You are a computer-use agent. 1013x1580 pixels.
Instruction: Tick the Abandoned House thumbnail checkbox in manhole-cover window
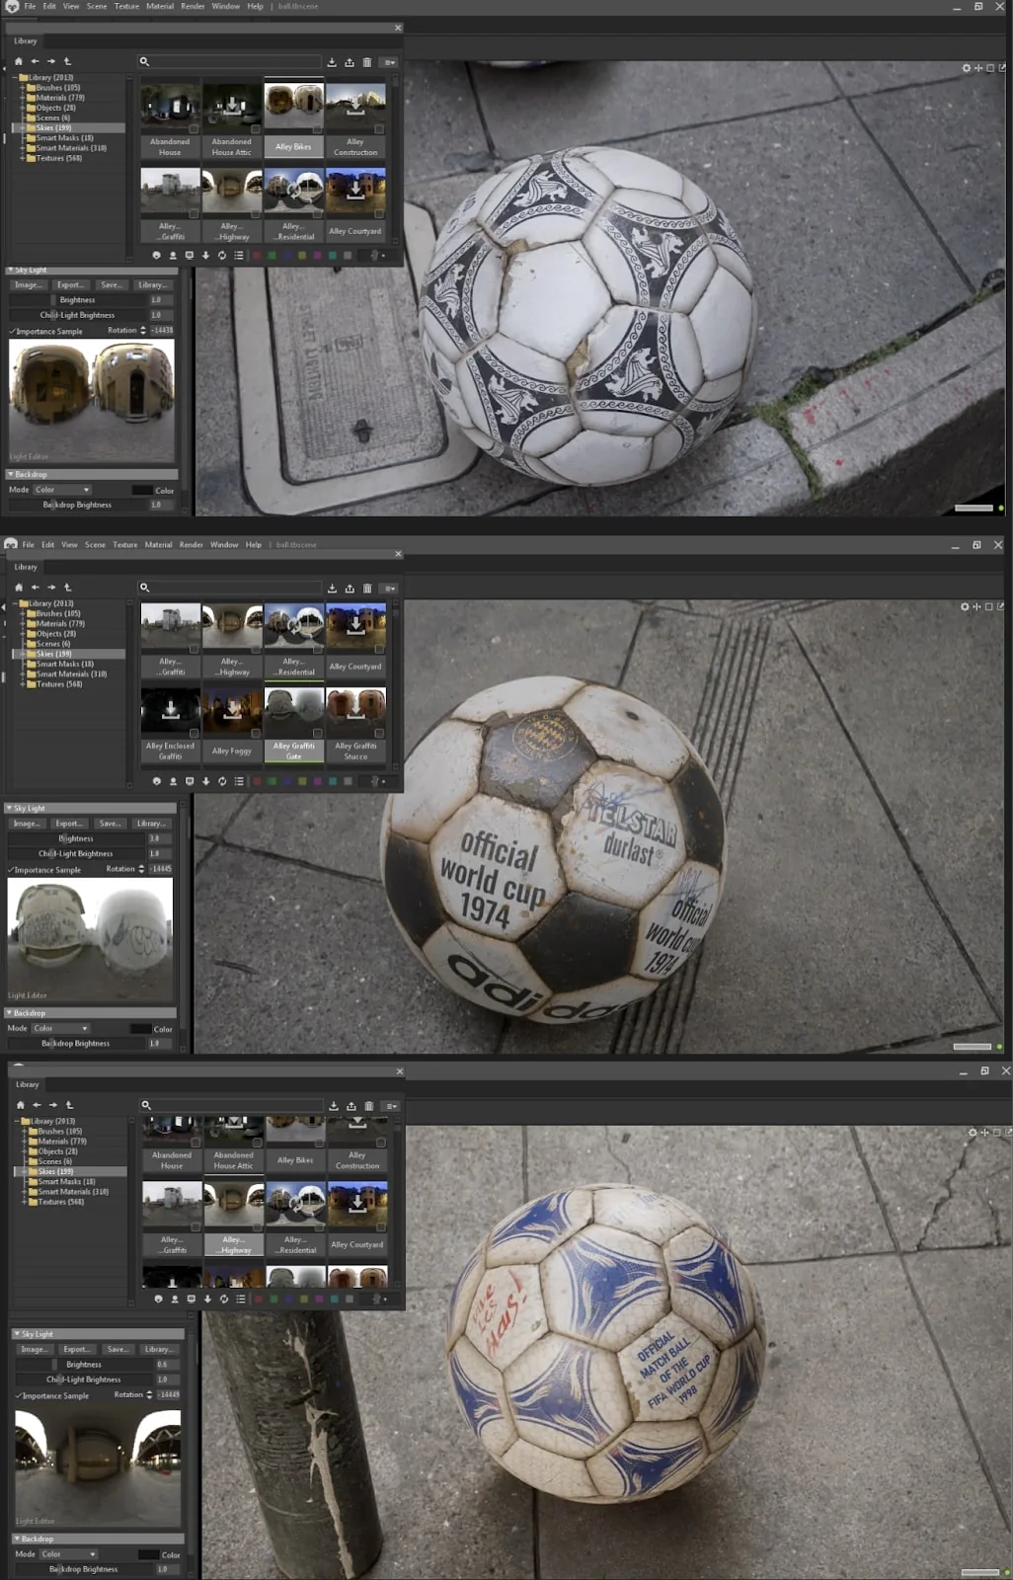[194, 129]
